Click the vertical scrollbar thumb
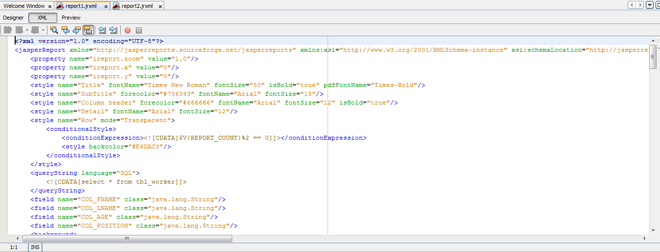This screenshot has width=660, height=252. point(653,57)
